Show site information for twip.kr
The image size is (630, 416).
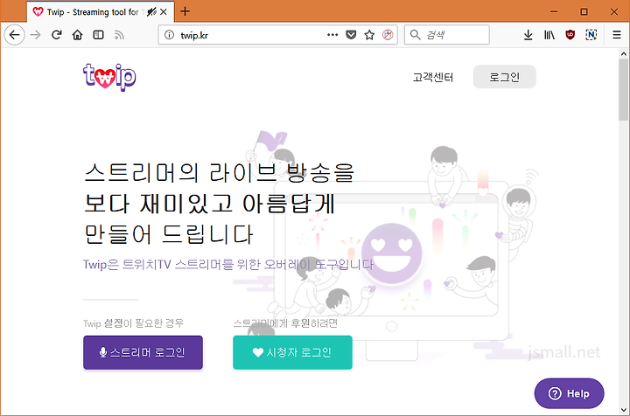[170, 35]
